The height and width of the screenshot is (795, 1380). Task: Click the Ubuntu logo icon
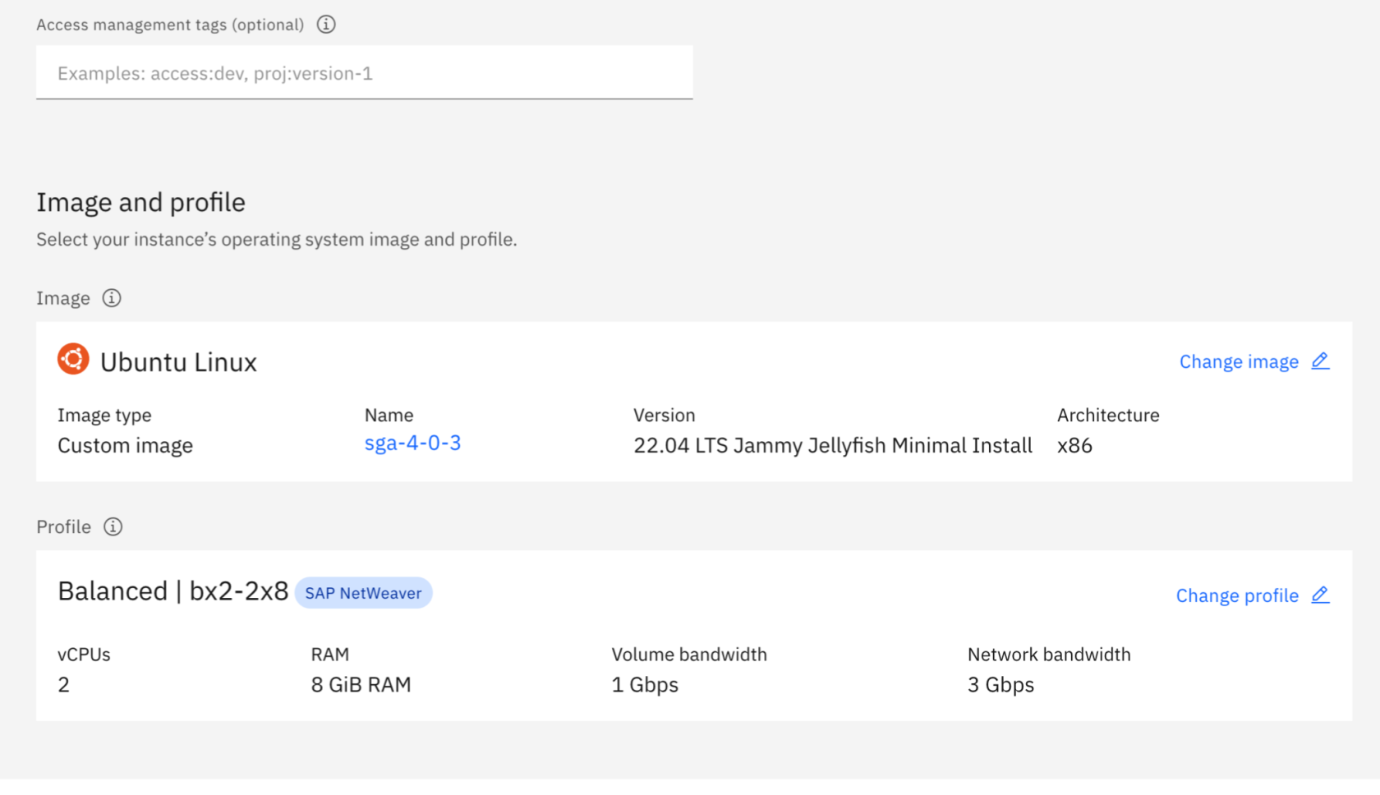click(73, 360)
